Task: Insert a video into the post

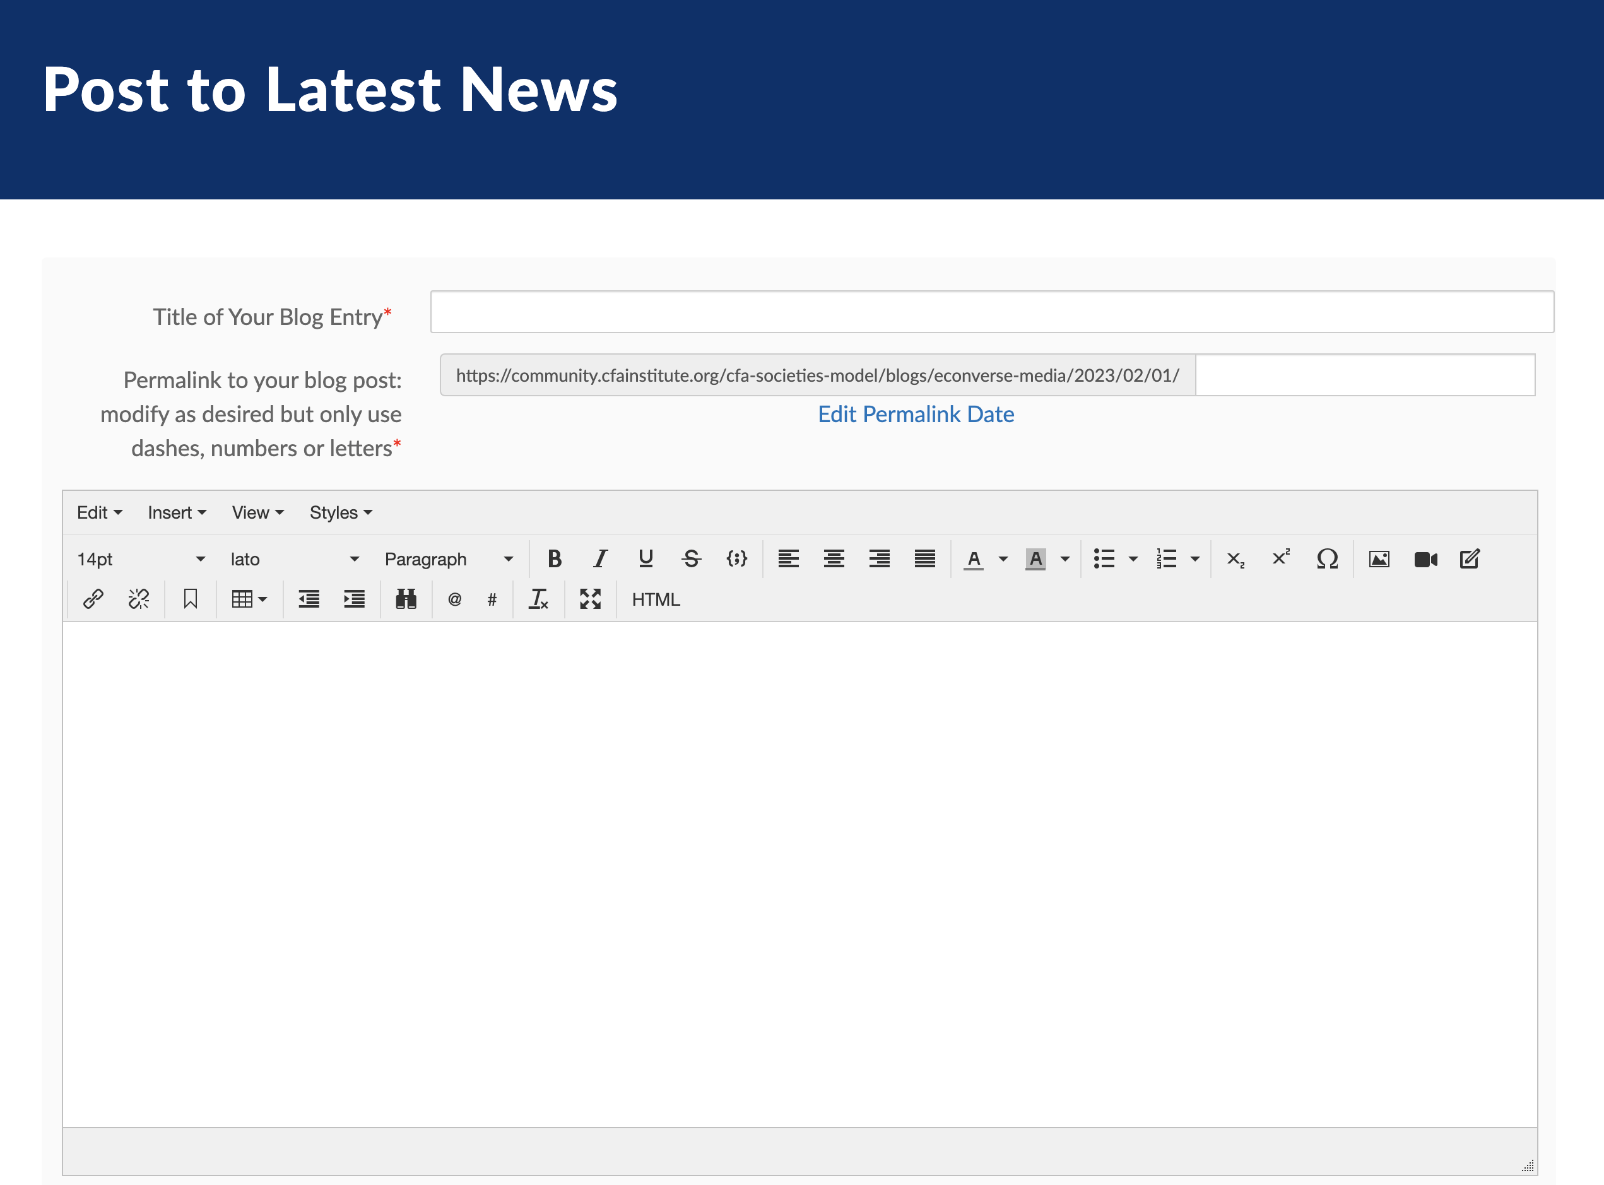Action: (x=1425, y=559)
